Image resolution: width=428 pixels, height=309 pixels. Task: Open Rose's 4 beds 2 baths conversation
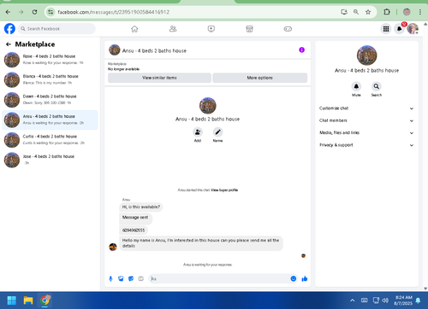pyautogui.click(x=50, y=60)
